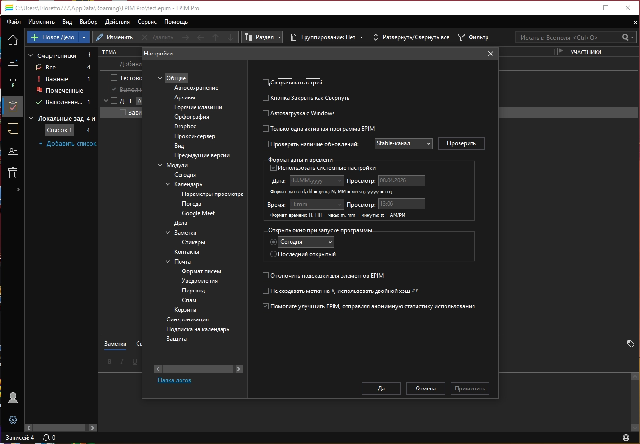640x444 pixels.
Task: Open the Calendar module in sidebar
Action: click(x=13, y=84)
